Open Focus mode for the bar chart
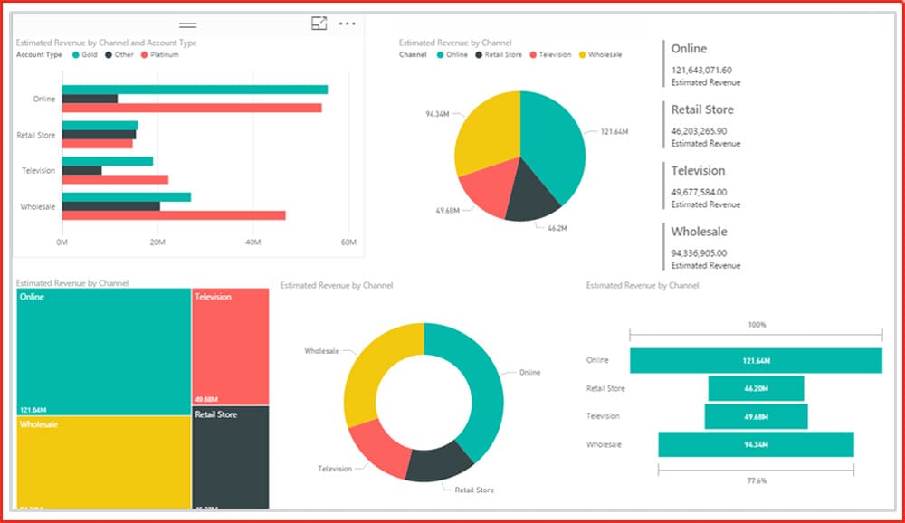Image resolution: width=905 pixels, height=523 pixels. (319, 24)
